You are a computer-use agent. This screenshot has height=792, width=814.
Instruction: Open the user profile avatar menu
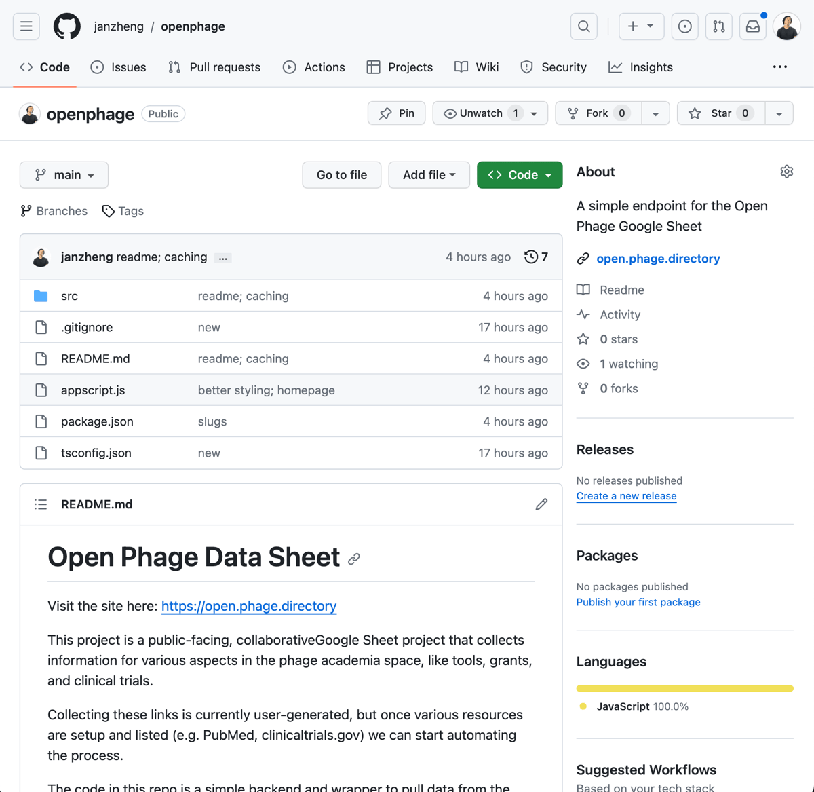click(787, 26)
